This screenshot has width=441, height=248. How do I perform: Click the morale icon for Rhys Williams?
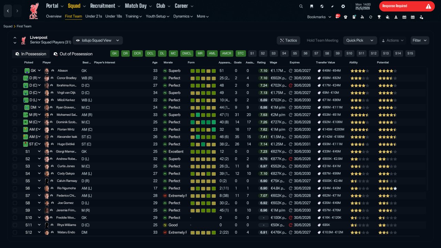point(165,225)
